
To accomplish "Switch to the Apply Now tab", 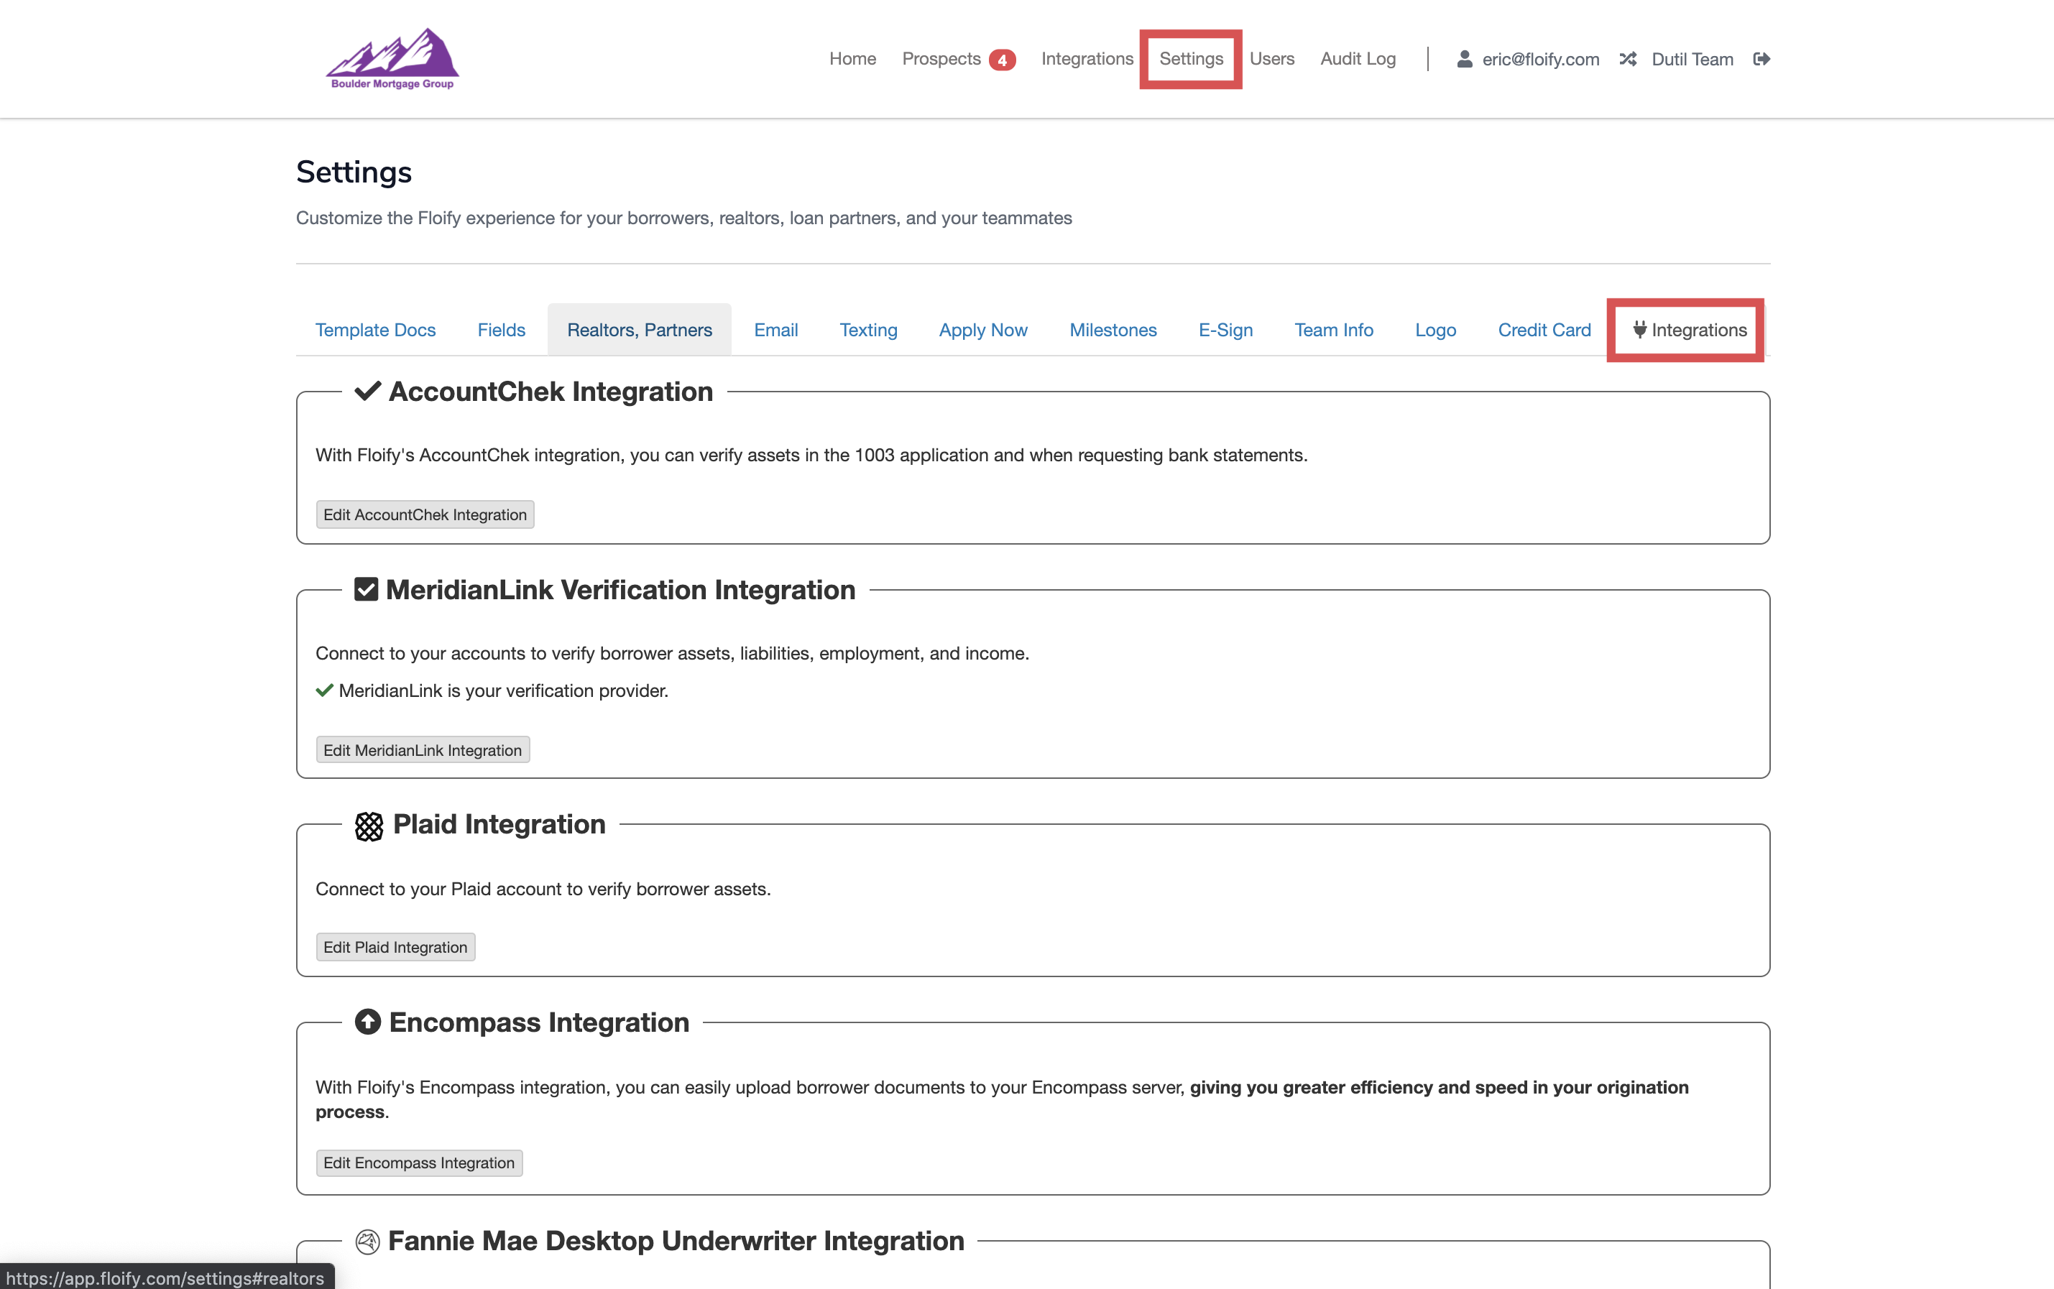I will pos(983,330).
